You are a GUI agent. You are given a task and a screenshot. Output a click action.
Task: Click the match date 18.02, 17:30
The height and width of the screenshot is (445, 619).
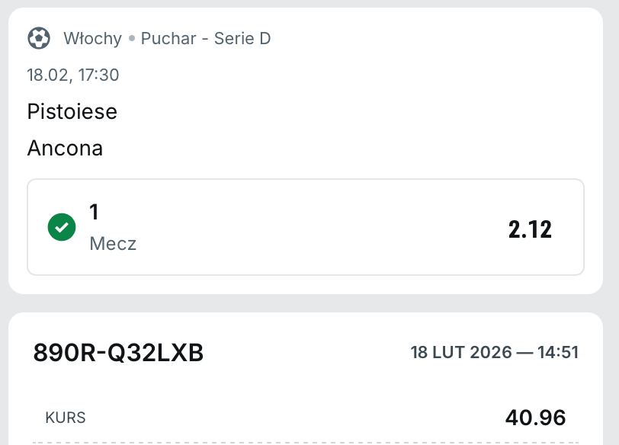72,75
